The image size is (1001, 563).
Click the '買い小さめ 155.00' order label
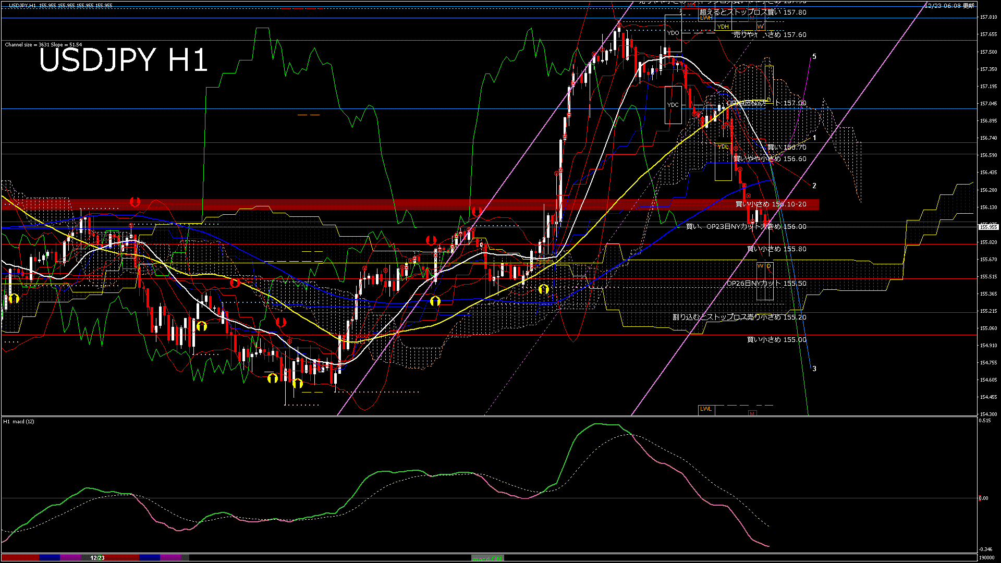click(x=776, y=340)
